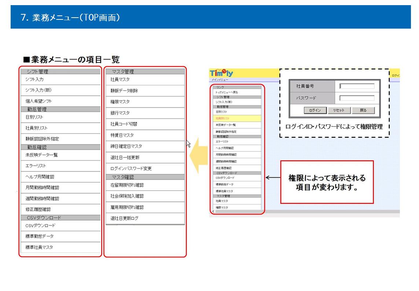
Task: Select シフト入力(新) in the enlarged menu list
Action: pos(60,90)
